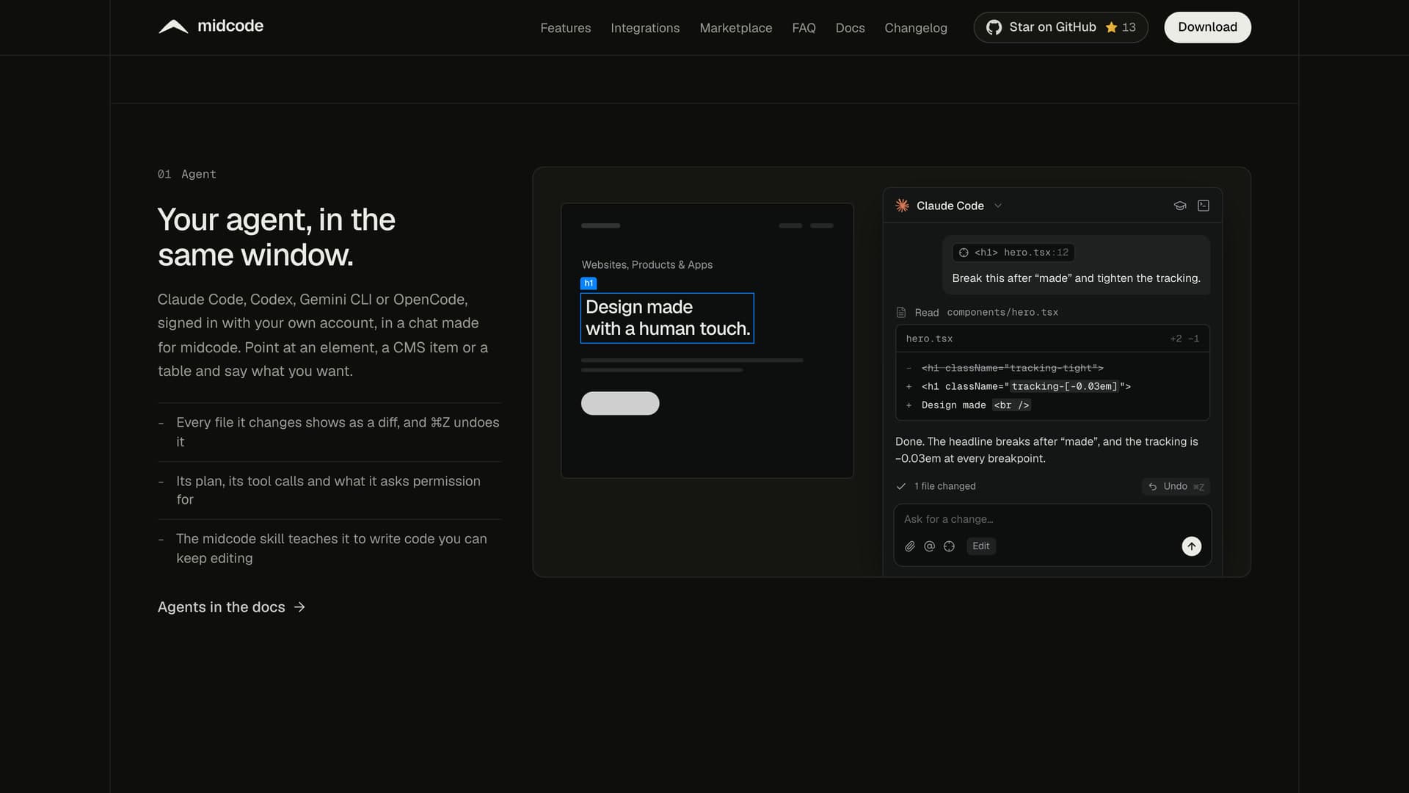
Task: Click the hero.tsx diff file header
Action: point(1052,338)
